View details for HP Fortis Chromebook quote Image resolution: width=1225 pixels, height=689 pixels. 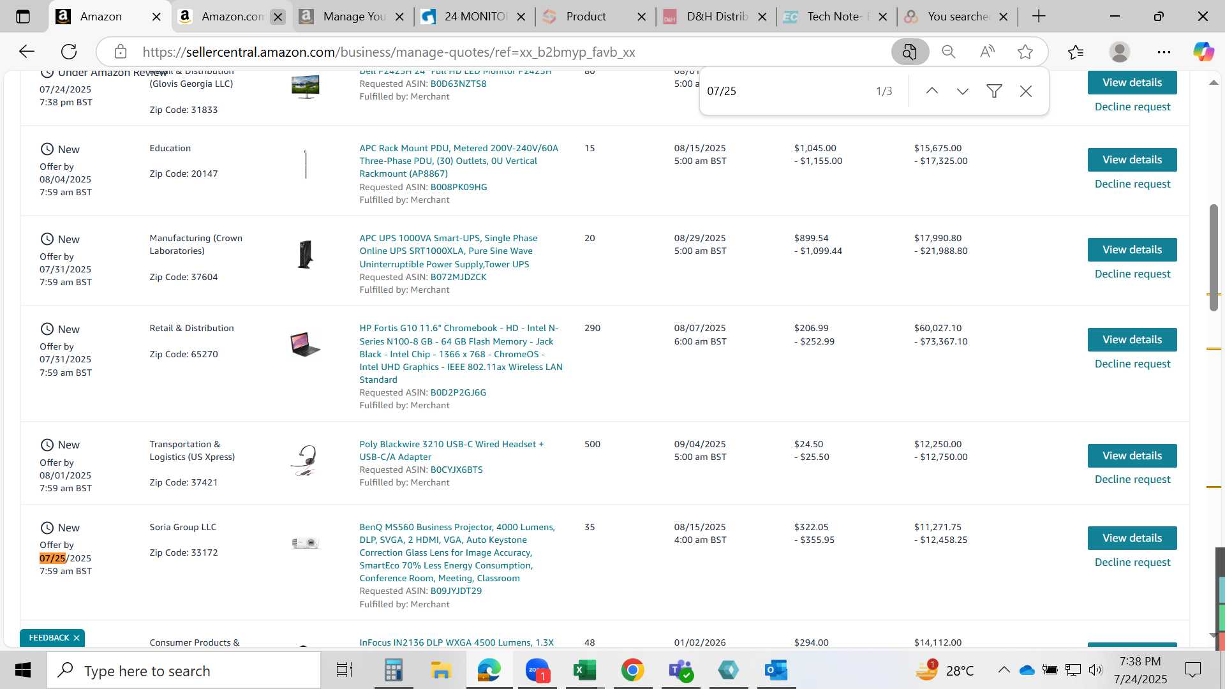pos(1132,339)
